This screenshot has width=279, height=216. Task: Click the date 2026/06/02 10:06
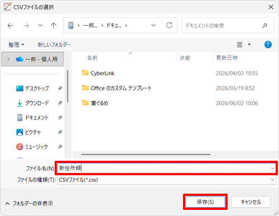[237, 103]
